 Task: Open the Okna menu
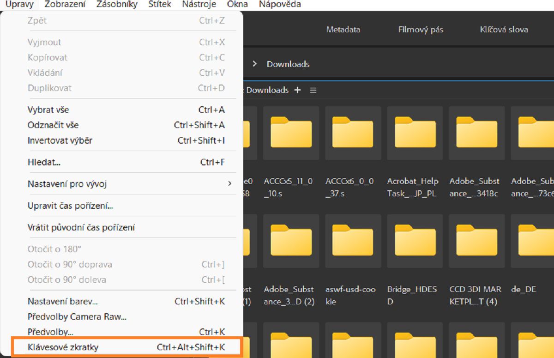pyautogui.click(x=239, y=4)
